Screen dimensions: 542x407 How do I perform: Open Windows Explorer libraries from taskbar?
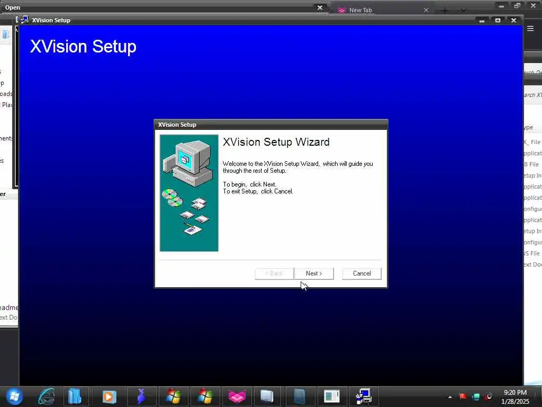(74, 396)
